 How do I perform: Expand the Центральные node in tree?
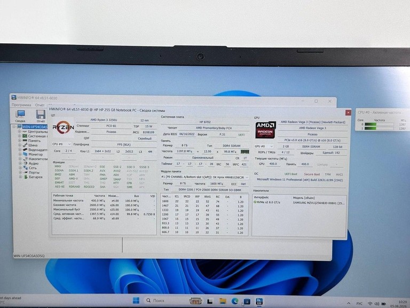pos(20,132)
